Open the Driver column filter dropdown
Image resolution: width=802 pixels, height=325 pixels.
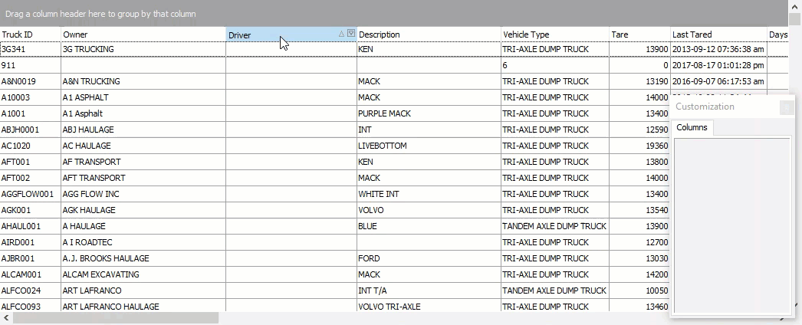pyautogui.click(x=351, y=34)
